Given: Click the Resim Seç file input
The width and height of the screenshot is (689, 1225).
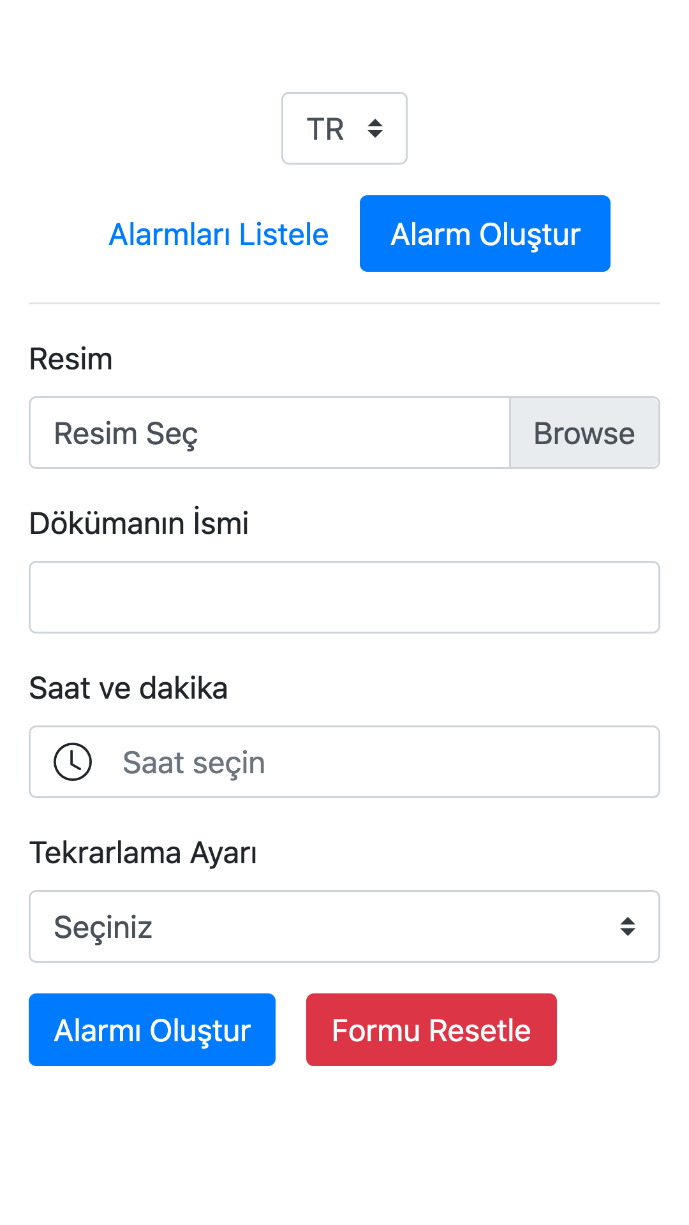Looking at the screenshot, I should click(x=269, y=433).
